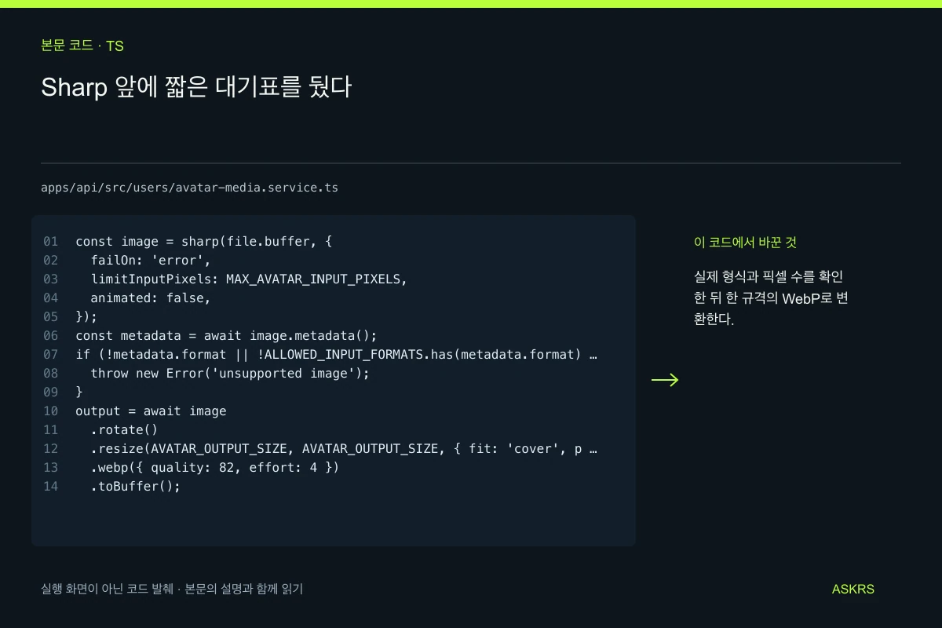Click line 09 closing brace
Viewport: 942px width, 628px height.
click(x=79, y=392)
